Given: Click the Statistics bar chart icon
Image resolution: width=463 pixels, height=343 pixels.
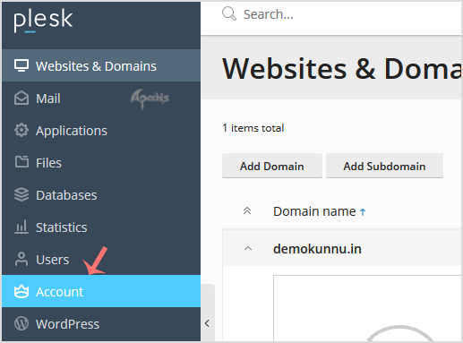Looking at the screenshot, I should (21, 227).
